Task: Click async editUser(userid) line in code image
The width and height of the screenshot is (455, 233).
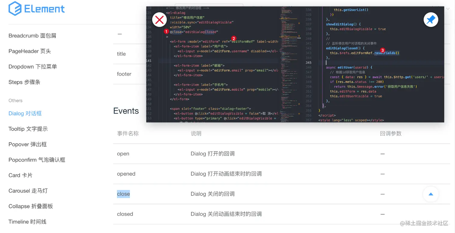Action: 349,68
